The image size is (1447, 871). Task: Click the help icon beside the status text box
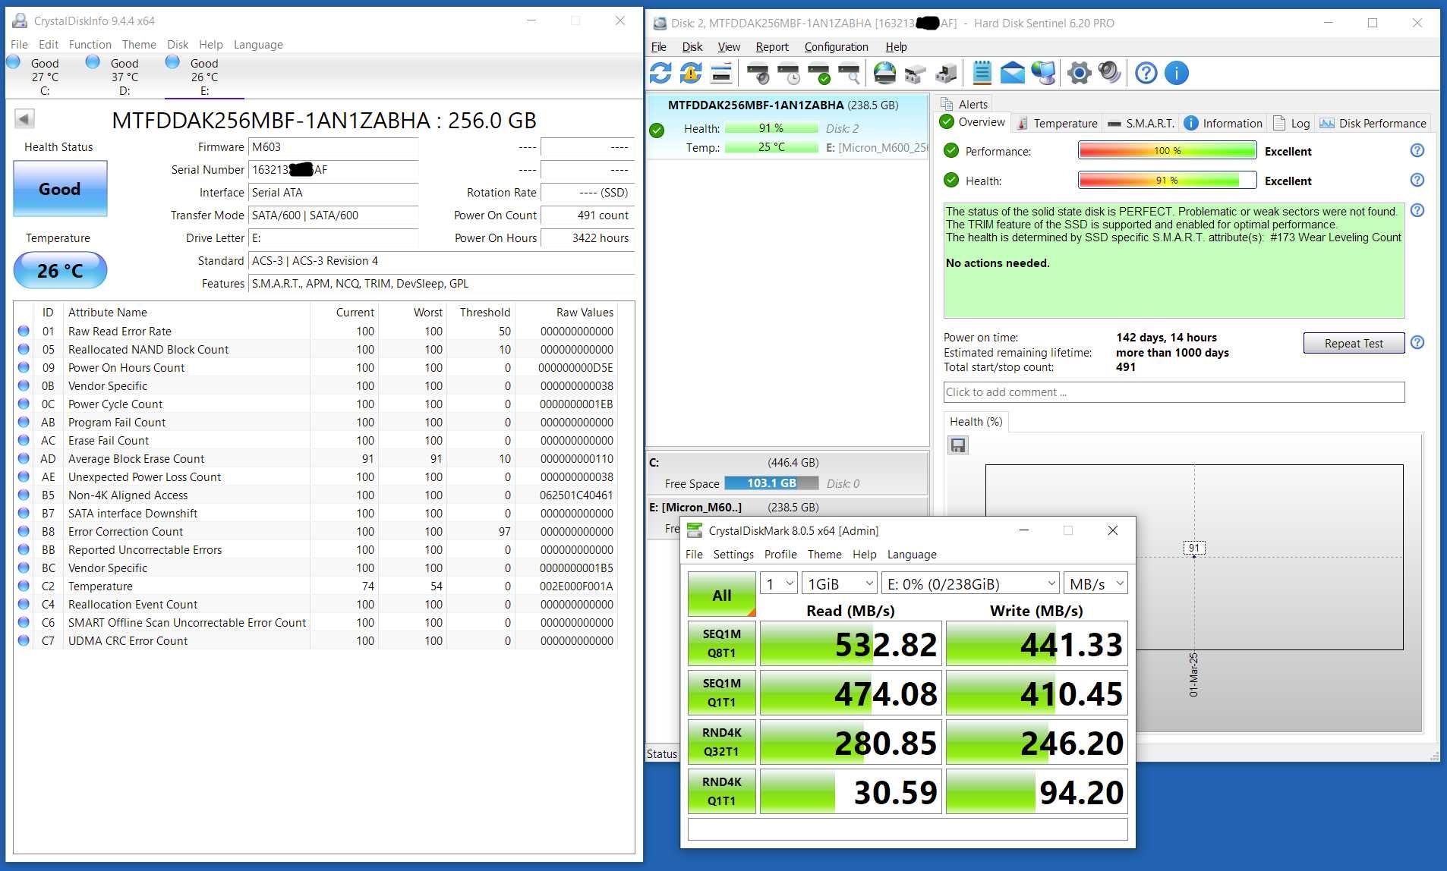pos(1417,210)
